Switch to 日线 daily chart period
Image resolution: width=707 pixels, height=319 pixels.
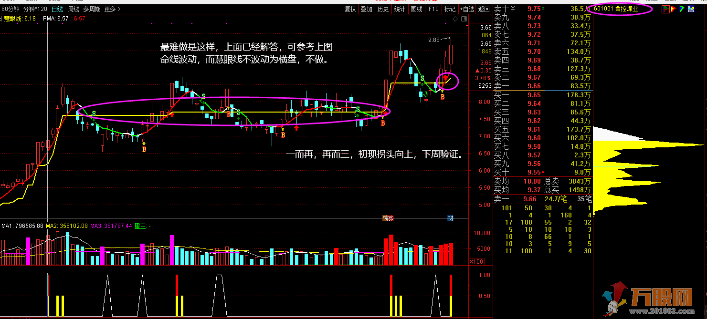[x=57, y=9]
